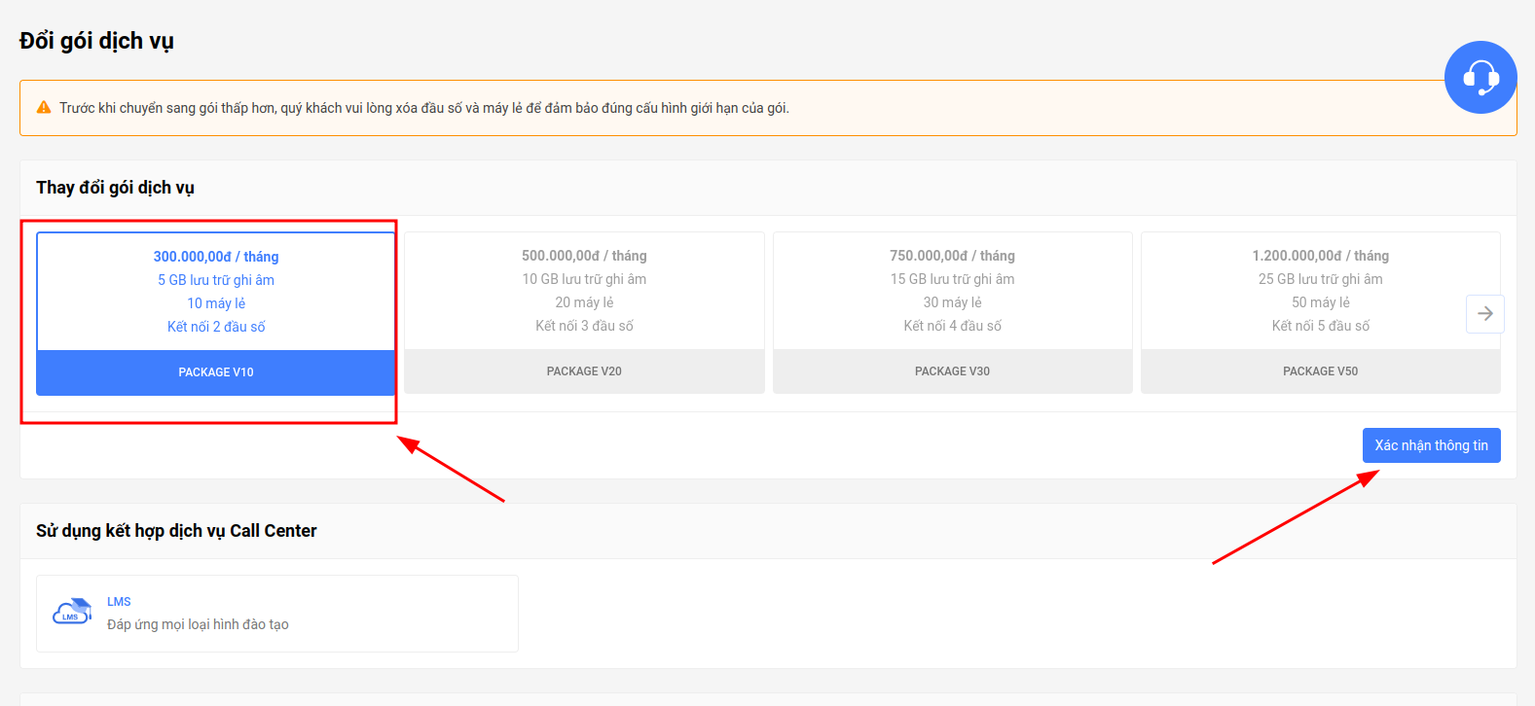Click the 15 GB lưu trữ ghi âm text
The width and height of the screenshot is (1535, 706).
click(952, 279)
